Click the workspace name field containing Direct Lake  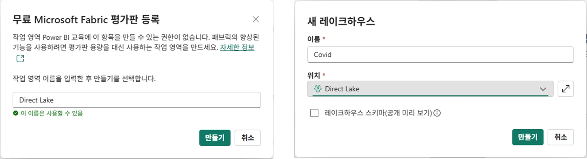136,100
